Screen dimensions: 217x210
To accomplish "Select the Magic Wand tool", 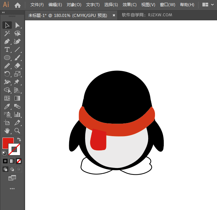I will pos(7,34).
